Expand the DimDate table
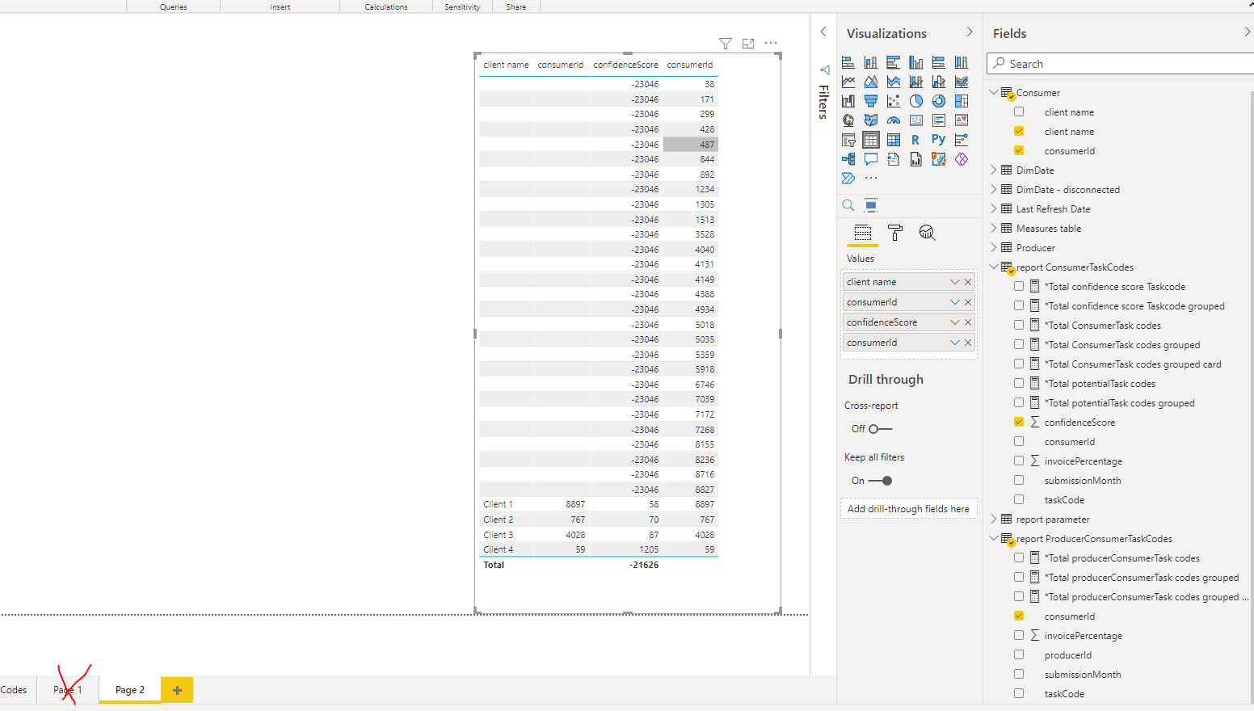This screenshot has width=1254, height=711. 994,170
